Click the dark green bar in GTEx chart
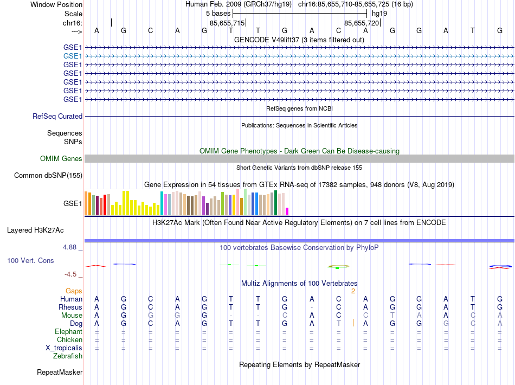Image resolution: width=515 pixels, height=385 pixels. tap(275, 203)
